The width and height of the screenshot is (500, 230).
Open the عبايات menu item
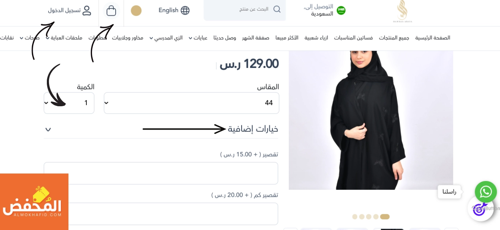(198, 38)
